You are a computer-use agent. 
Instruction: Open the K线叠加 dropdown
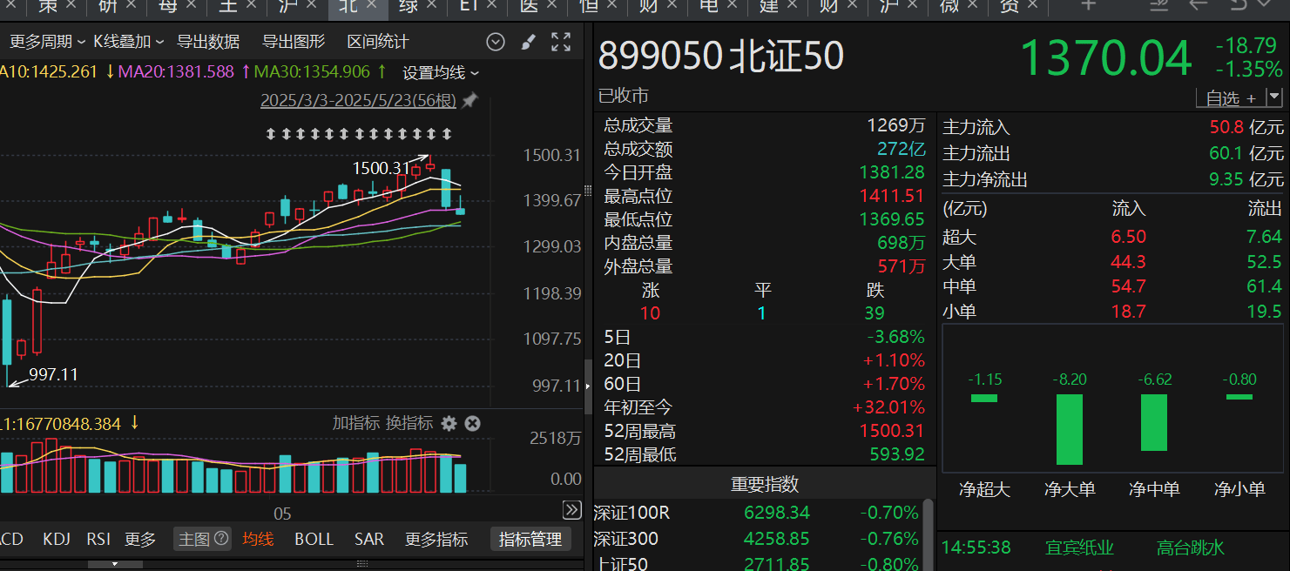tap(129, 42)
